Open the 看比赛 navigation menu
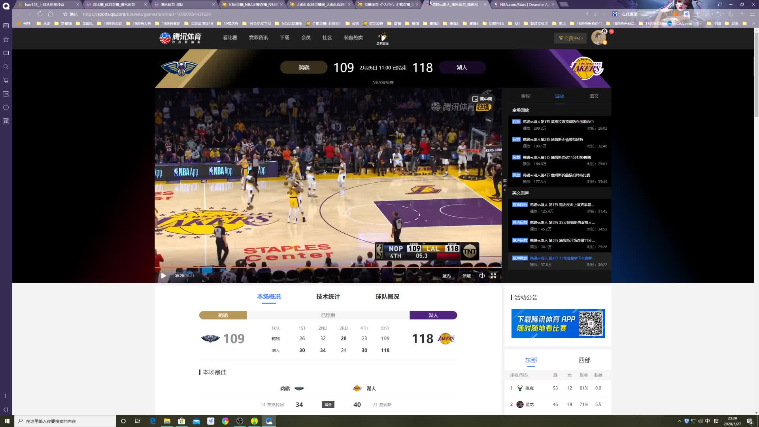Screen dimensions: 759x427 [x=230, y=38]
